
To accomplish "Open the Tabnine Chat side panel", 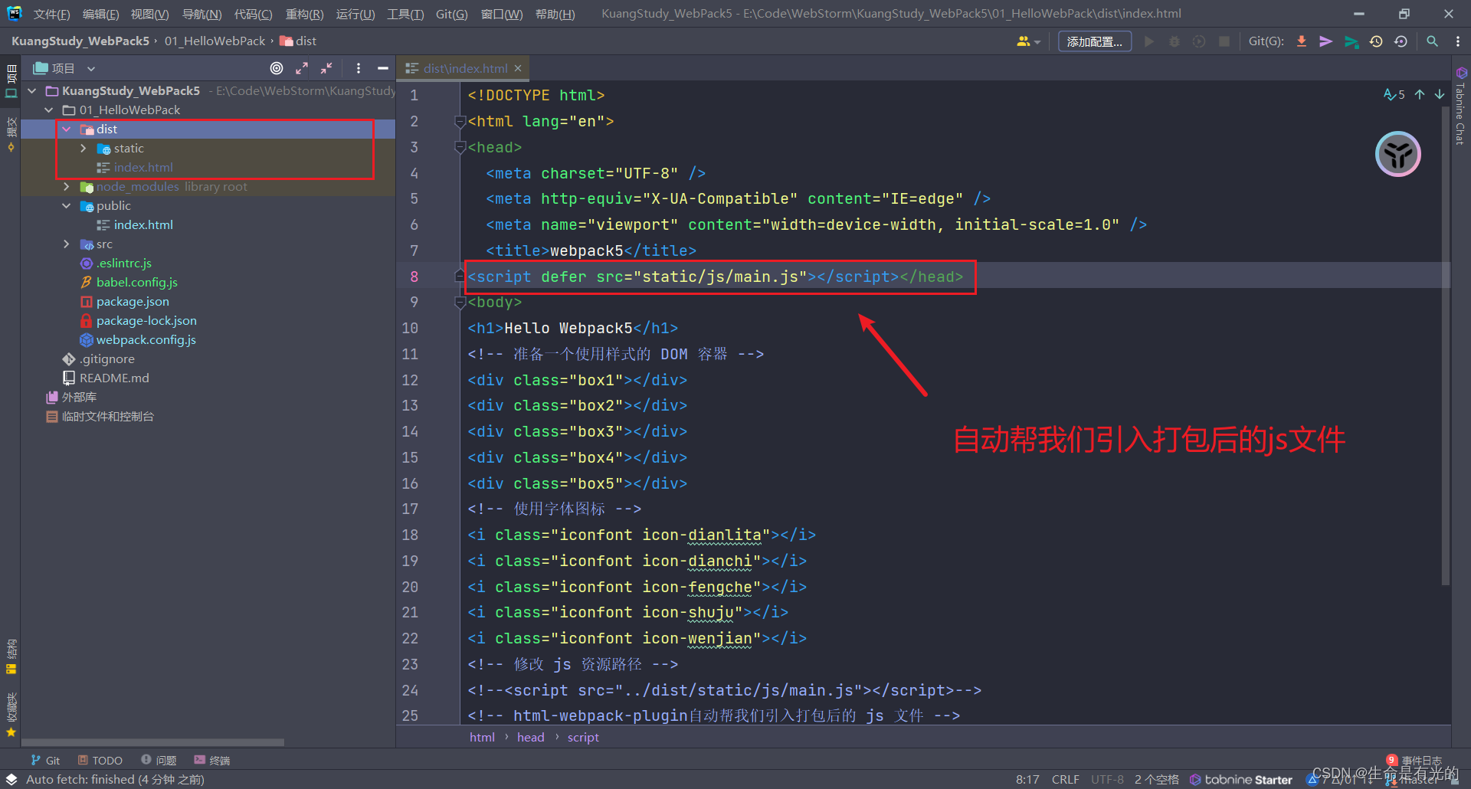I will point(1460,106).
